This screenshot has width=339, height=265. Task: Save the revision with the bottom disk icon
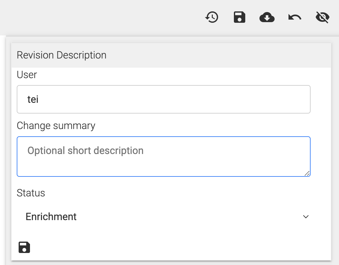pyautogui.click(x=24, y=247)
